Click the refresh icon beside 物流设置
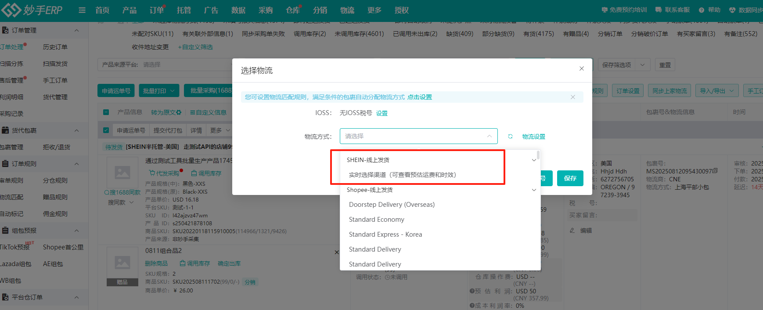 coord(510,137)
